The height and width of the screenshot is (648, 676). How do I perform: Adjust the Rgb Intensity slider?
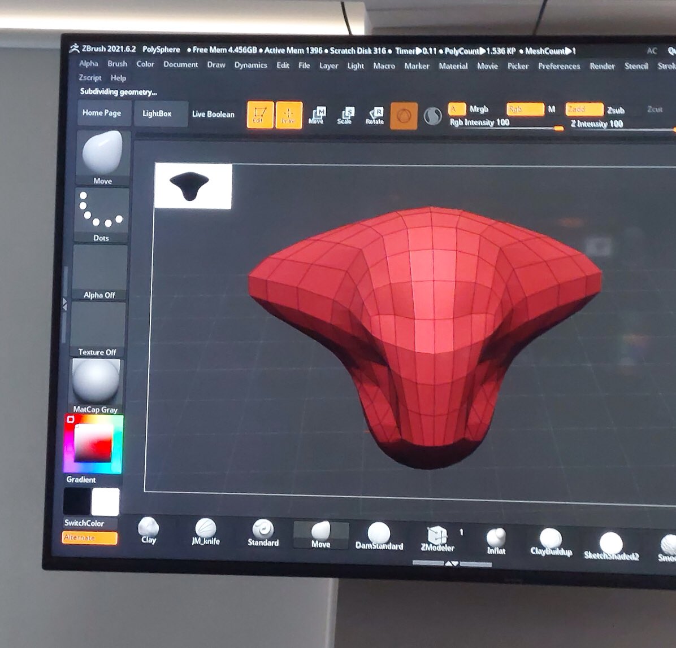(x=506, y=124)
